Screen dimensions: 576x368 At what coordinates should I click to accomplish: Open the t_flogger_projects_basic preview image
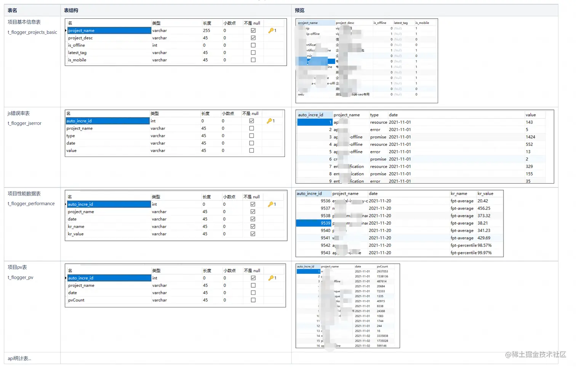click(366, 61)
